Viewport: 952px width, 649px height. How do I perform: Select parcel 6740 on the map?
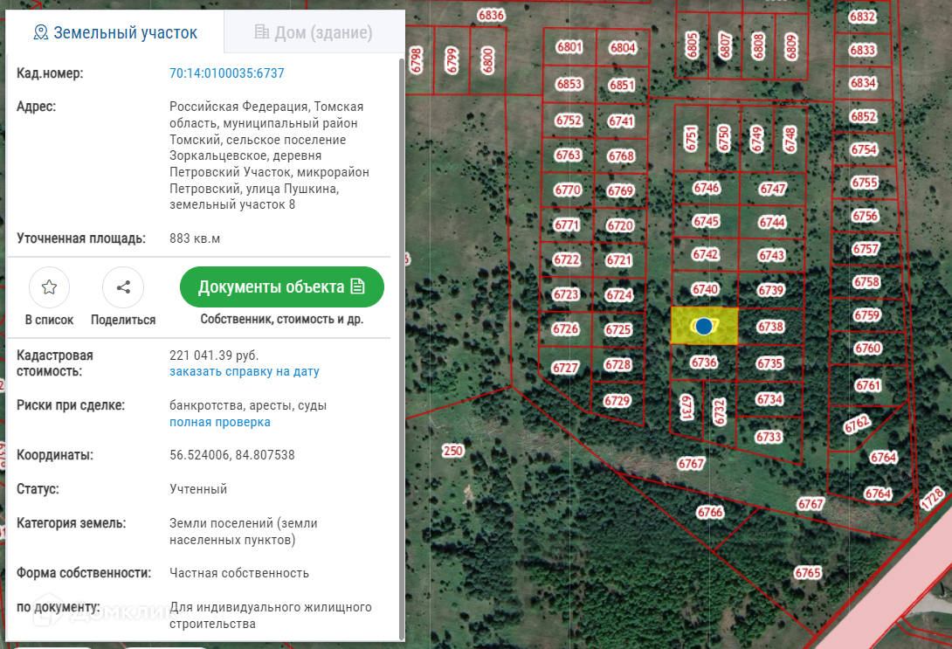coord(705,289)
